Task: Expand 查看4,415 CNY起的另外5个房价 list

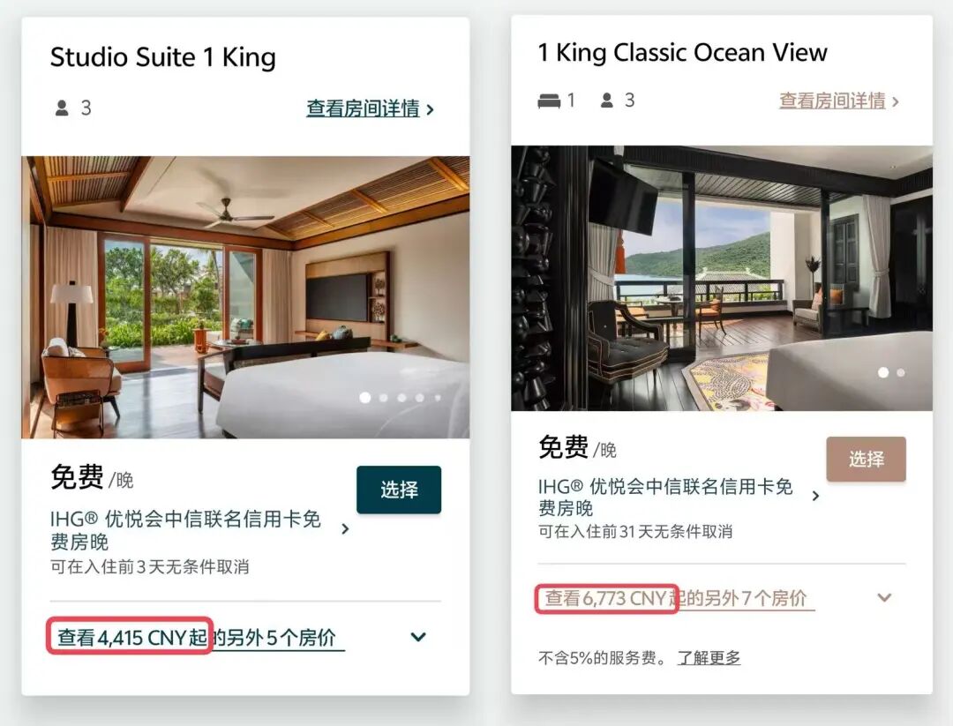Action: click(197, 637)
